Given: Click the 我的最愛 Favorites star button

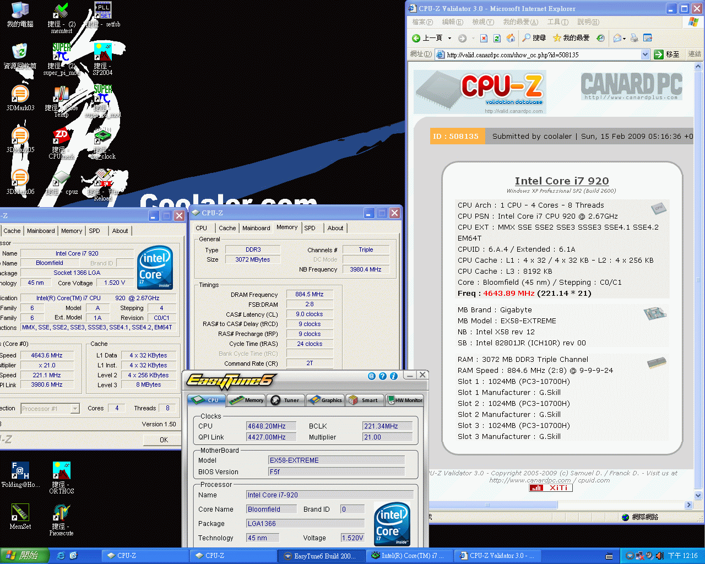Looking at the screenshot, I should [x=571, y=38].
